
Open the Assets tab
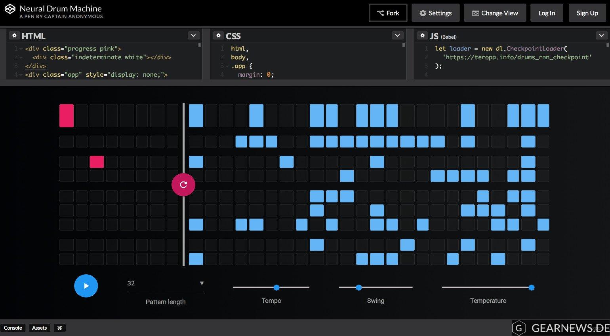coord(39,328)
